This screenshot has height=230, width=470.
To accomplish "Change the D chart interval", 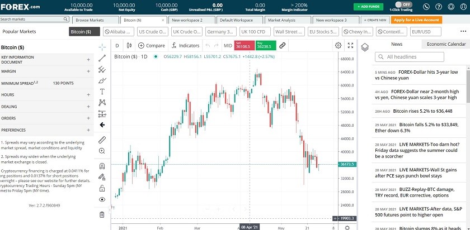I will pyautogui.click(x=117, y=45).
